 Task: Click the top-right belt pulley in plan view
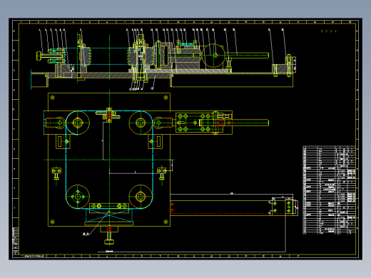coord(141,123)
